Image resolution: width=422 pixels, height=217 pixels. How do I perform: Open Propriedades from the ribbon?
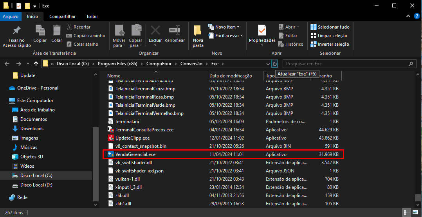(262, 30)
